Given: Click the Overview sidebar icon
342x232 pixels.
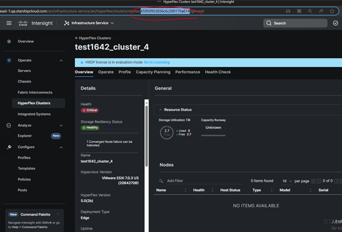Looking at the screenshot, I should (x=9, y=41).
